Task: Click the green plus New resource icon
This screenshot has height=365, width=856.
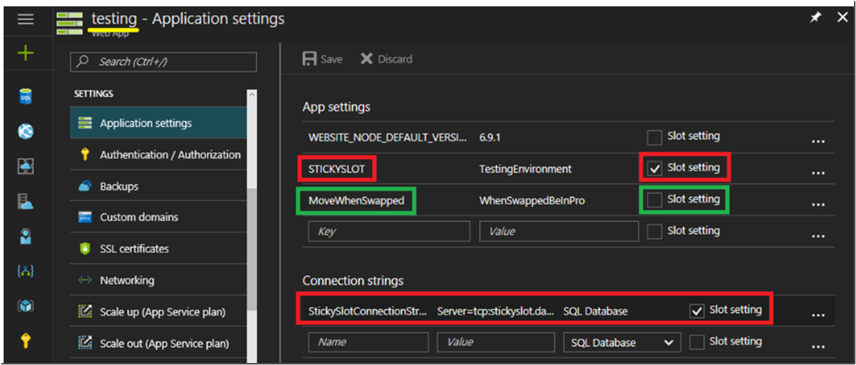Action: click(x=26, y=53)
